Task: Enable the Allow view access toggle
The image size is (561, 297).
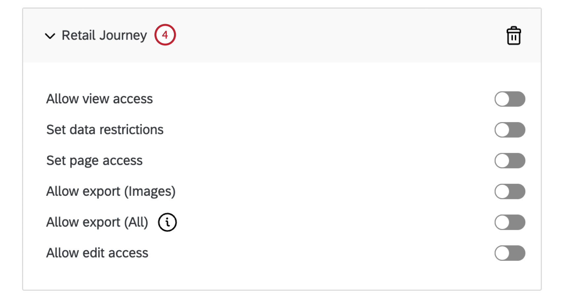Action: (510, 99)
